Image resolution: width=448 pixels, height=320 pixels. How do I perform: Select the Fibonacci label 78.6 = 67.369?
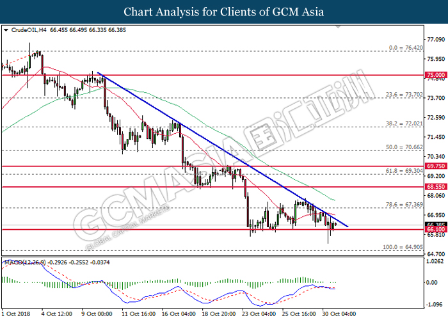404,205
